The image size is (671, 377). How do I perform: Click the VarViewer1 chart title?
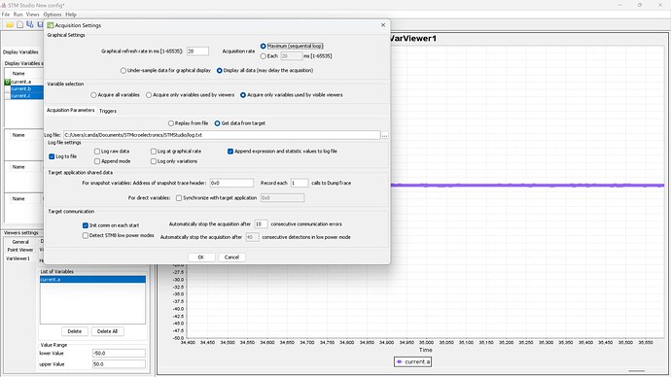413,39
